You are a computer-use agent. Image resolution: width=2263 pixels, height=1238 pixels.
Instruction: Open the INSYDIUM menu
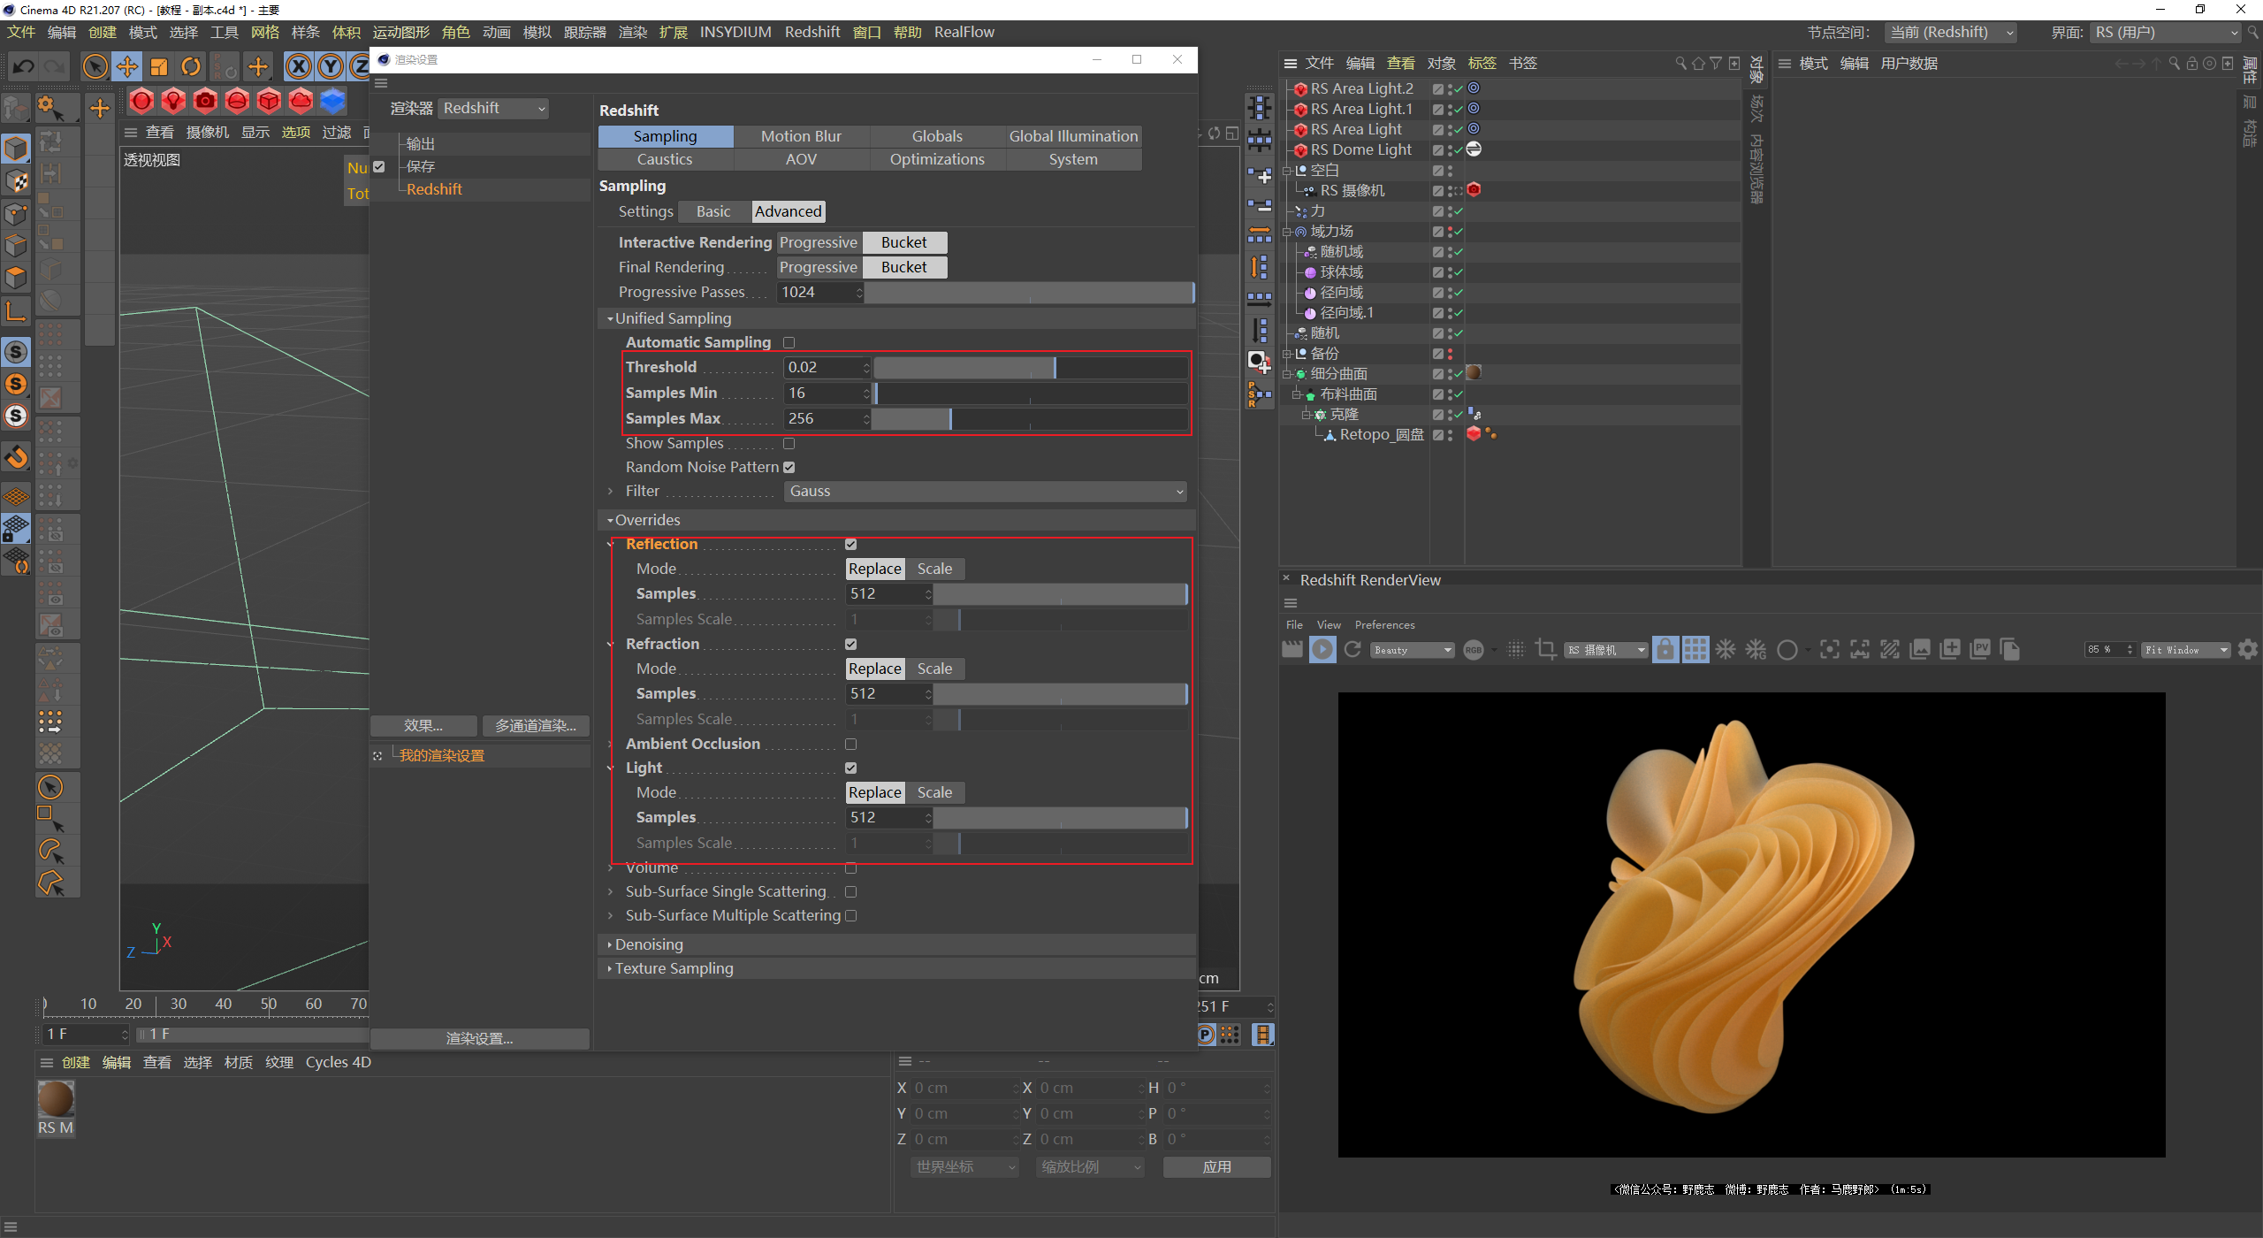[x=735, y=32]
